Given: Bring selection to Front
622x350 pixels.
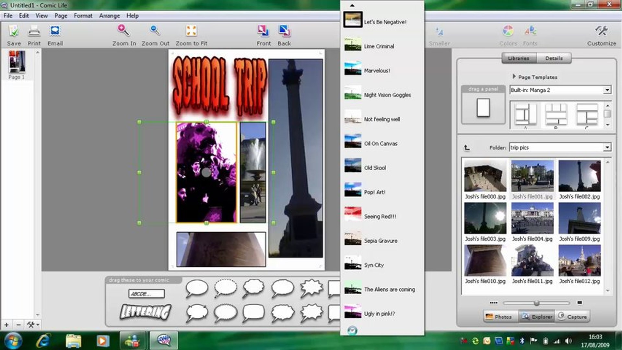Looking at the screenshot, I should tap(263, 31).
